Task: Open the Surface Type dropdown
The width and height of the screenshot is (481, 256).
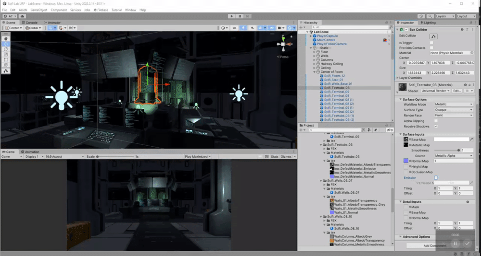Action: point(454,110)
